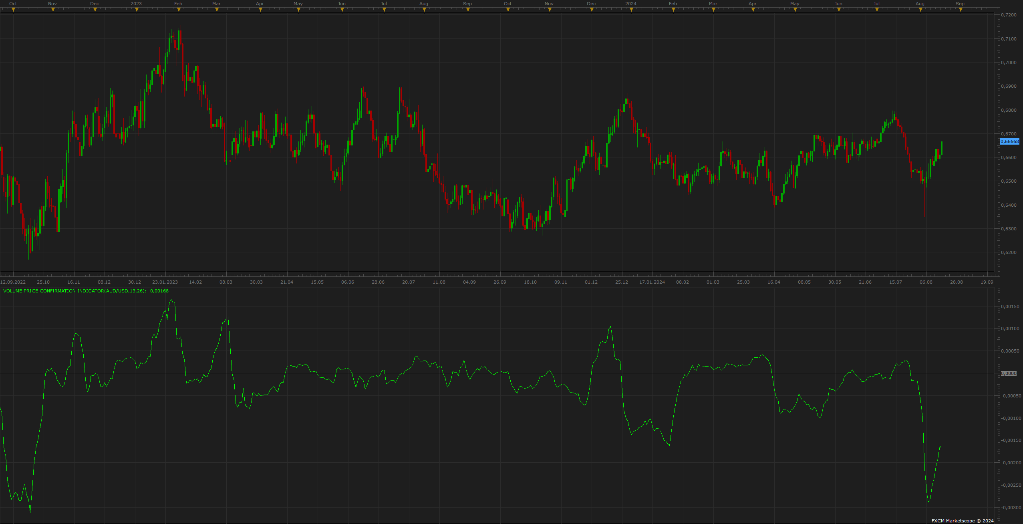Select the 19.09 date label
This screenshot has height=524, width=1023.
987,282
